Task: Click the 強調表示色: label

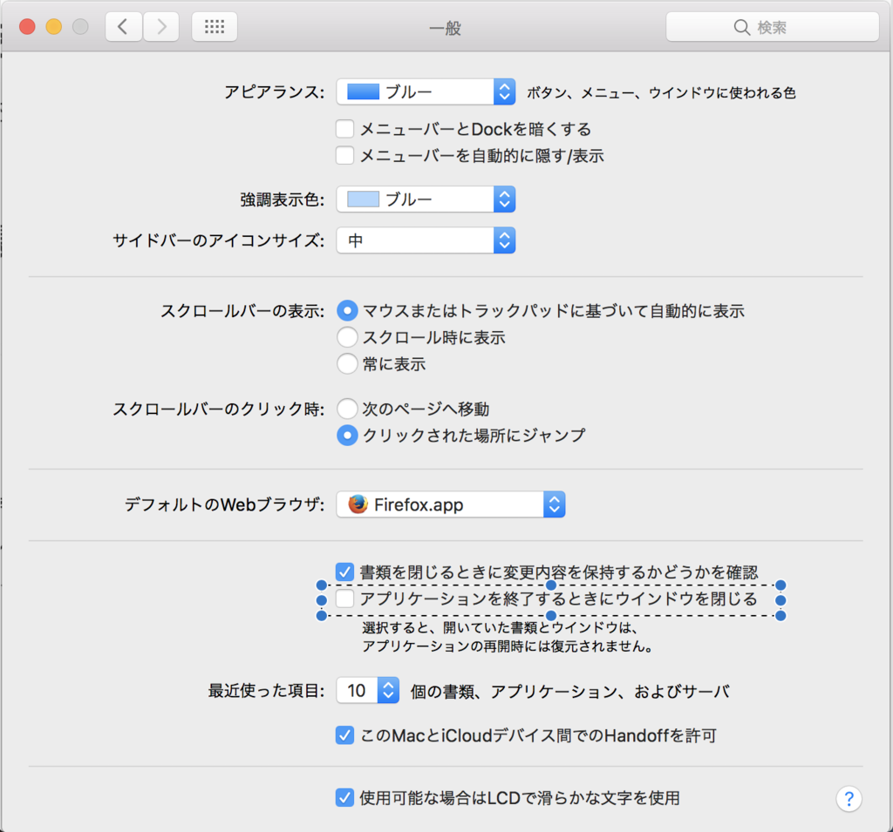Action: tap(283, 200)
